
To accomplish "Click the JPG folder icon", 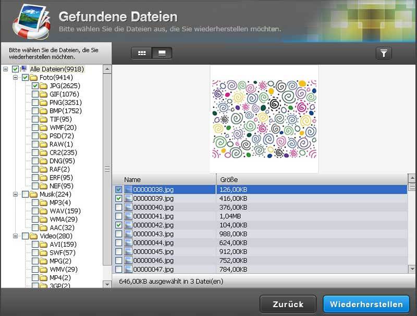I will coord(43,86).
